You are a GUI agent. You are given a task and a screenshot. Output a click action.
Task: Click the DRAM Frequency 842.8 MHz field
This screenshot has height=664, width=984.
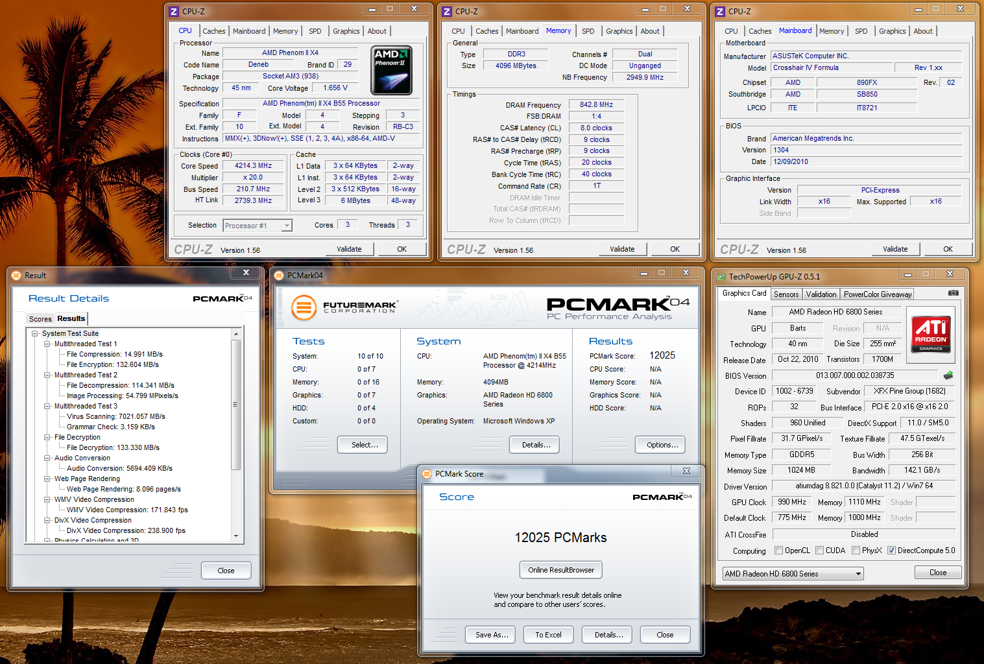[x=596, y=104]
